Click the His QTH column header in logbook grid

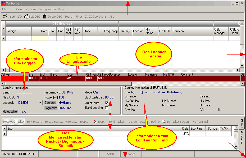point(165,31)
